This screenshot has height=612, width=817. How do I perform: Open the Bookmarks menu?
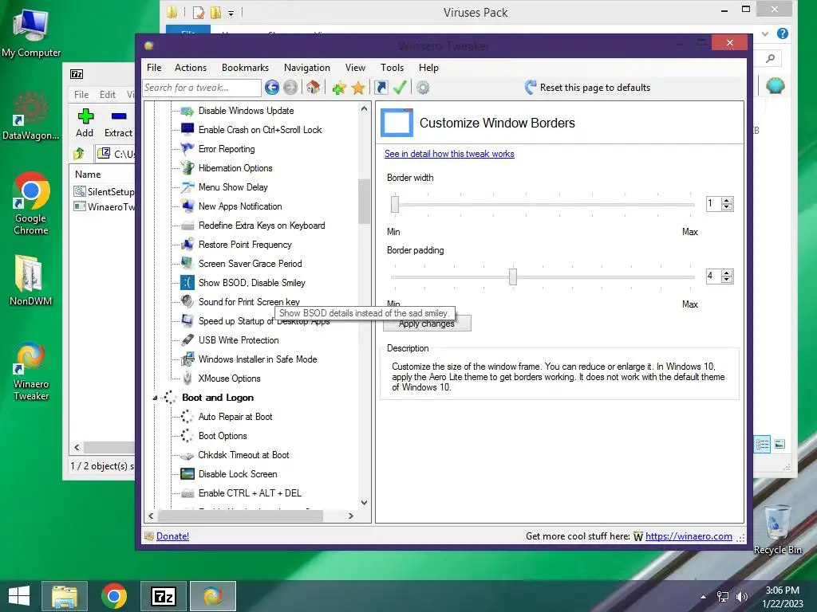tap(245, 68)
